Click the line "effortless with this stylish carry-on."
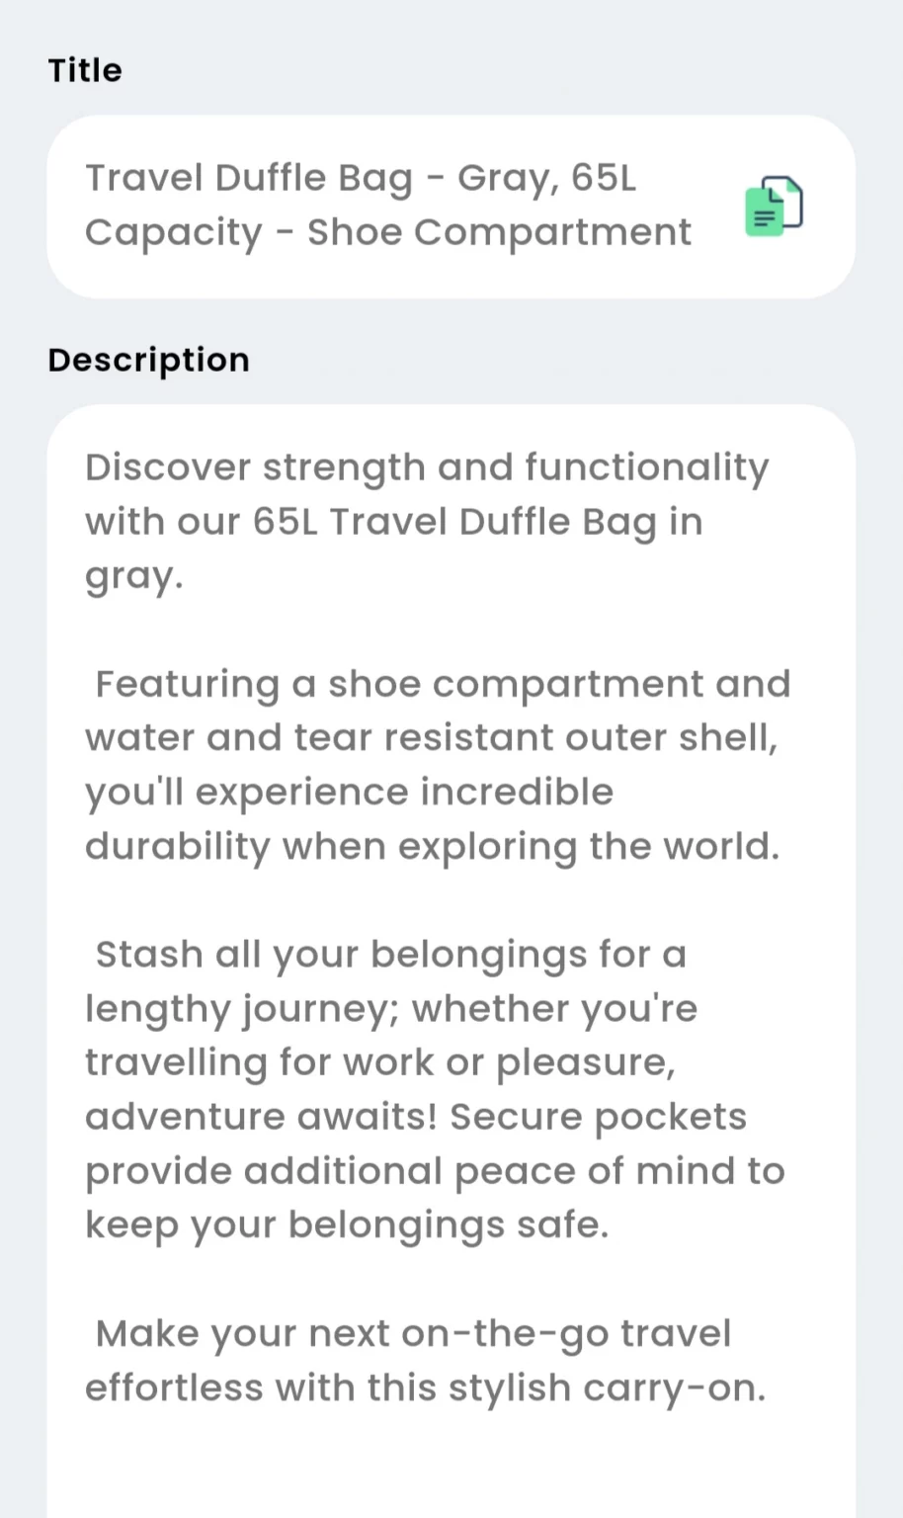The height and width of the screenshot is (1518, 903). [x=426, y=1389]
